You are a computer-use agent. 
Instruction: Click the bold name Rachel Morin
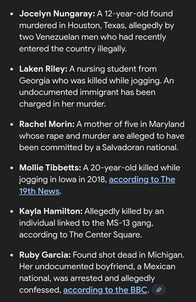coord(47,124)
